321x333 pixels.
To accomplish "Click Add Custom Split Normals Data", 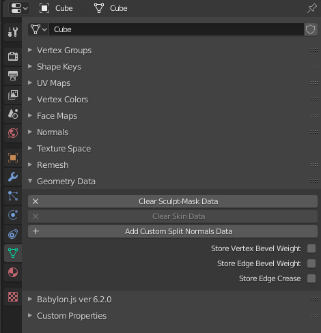I will coord(173,231).
